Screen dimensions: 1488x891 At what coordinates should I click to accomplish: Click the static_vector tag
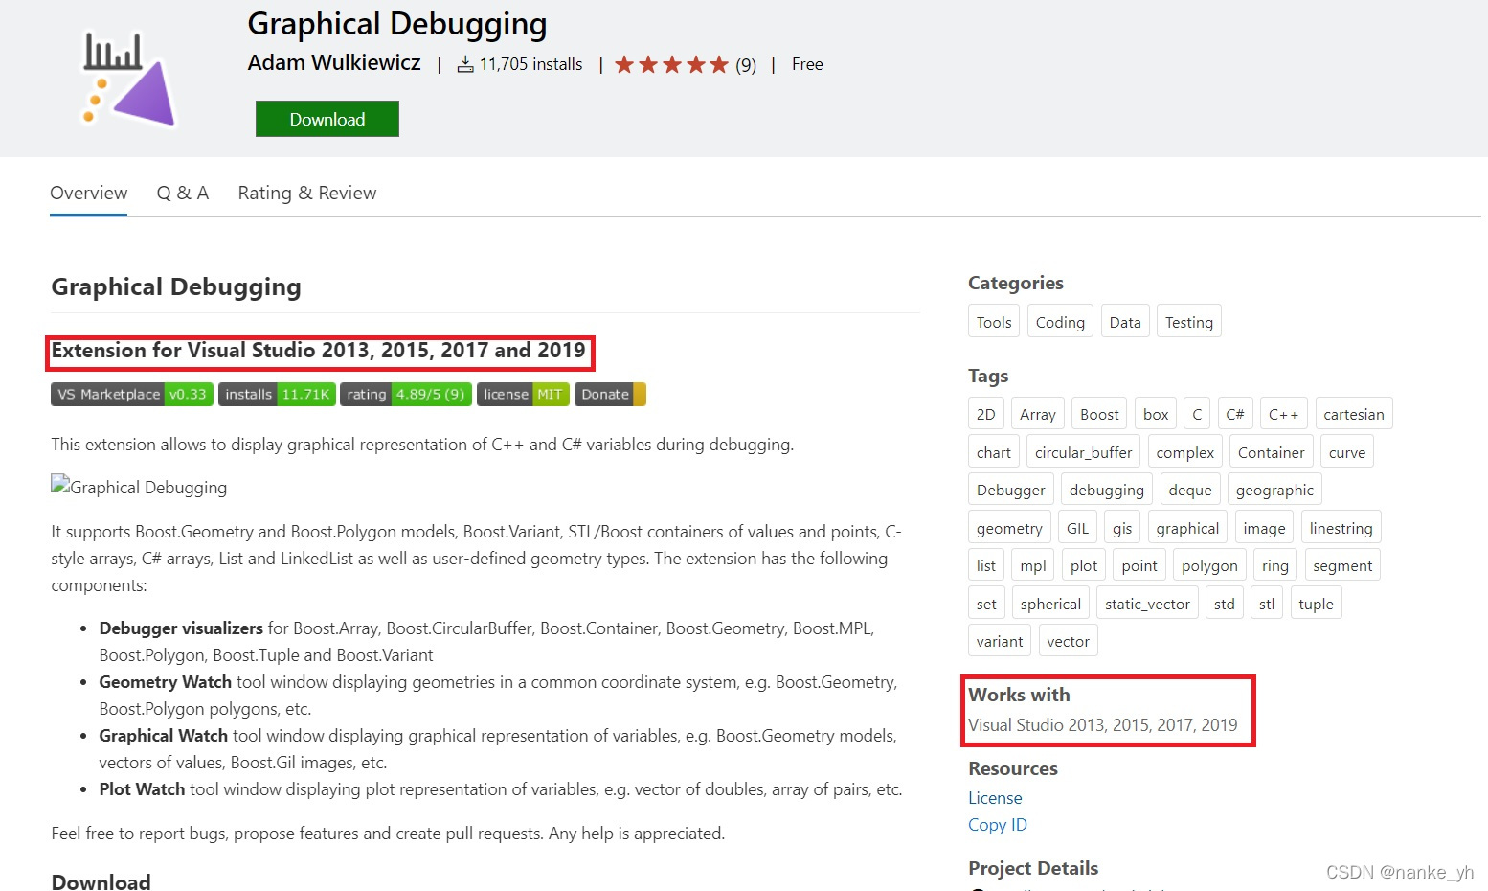pyautogui.click(x=1147, y=604)
